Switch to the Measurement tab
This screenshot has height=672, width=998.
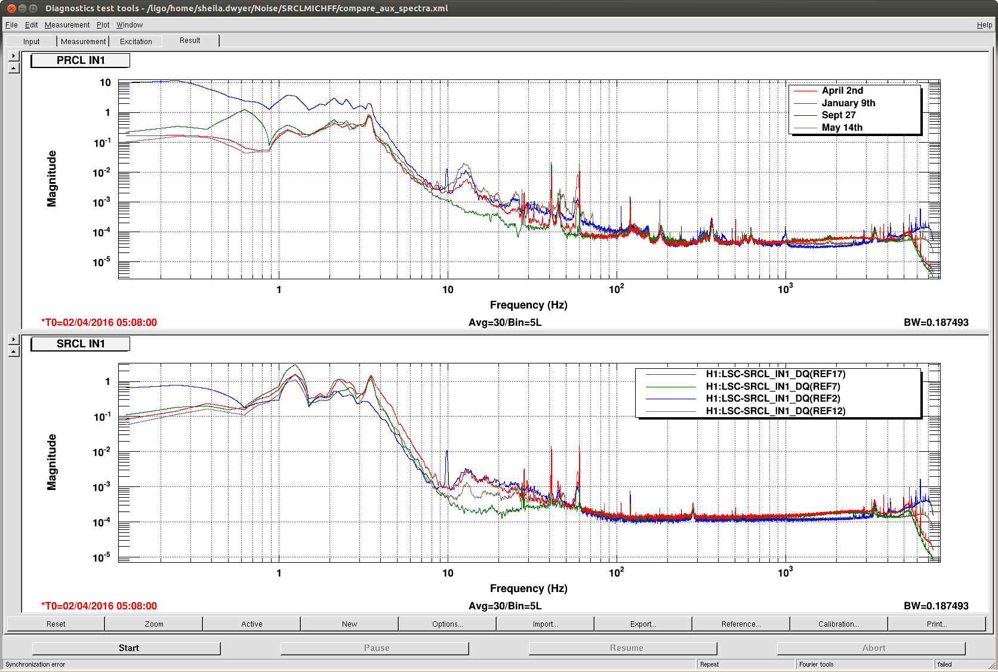coord(83,41)
